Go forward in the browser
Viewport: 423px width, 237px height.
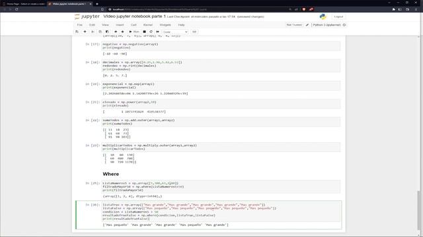click(11, 9)
